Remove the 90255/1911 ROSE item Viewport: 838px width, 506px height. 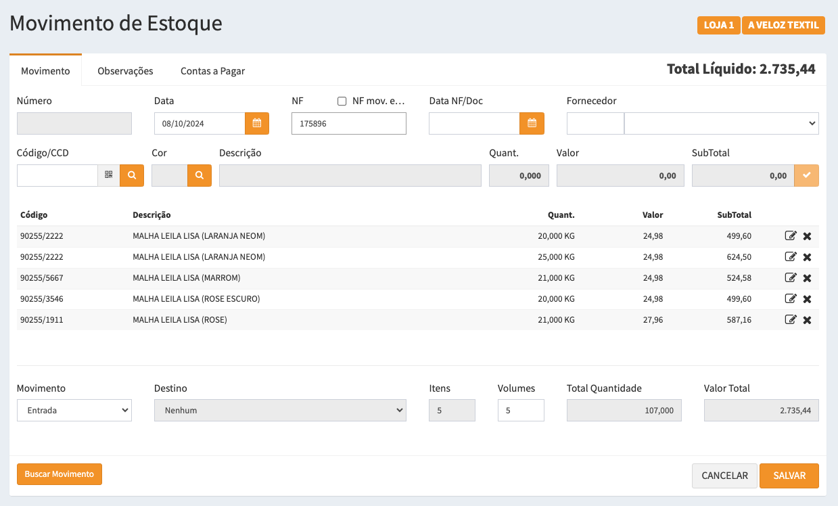pyautogui.click(x=807, y=320)
